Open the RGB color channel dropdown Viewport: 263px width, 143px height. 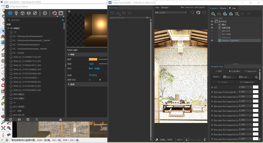point(170,13)
